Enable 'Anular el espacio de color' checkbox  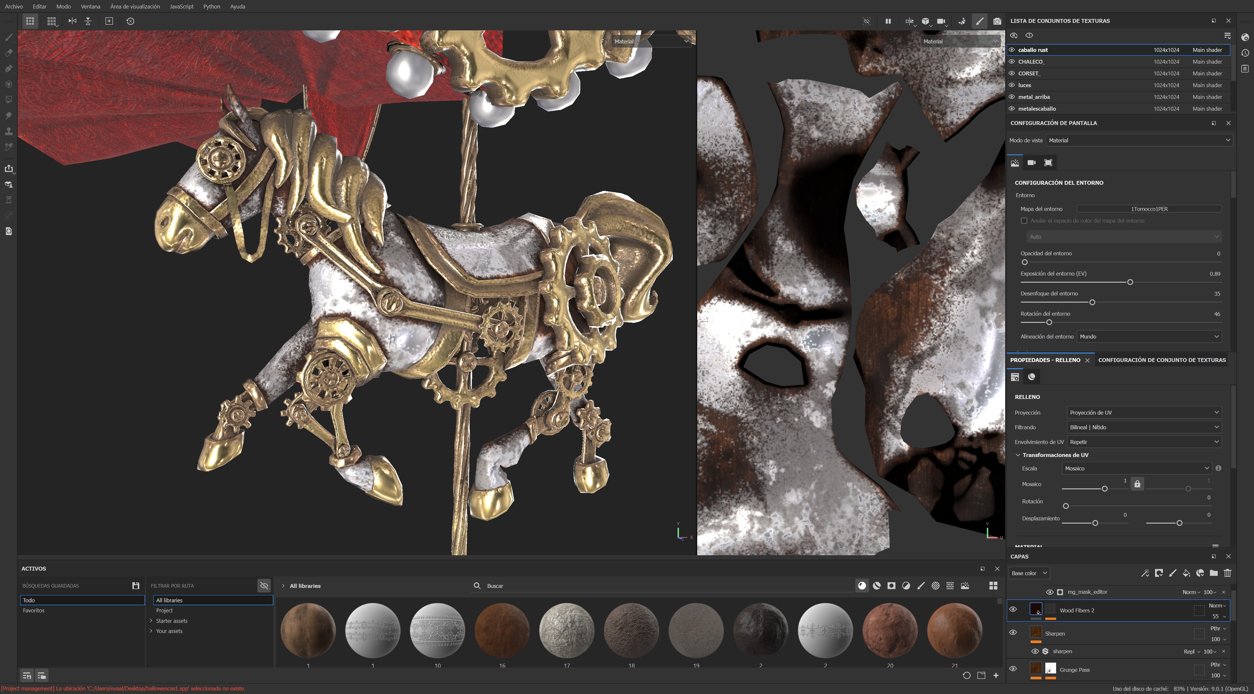click(1024, 221)
